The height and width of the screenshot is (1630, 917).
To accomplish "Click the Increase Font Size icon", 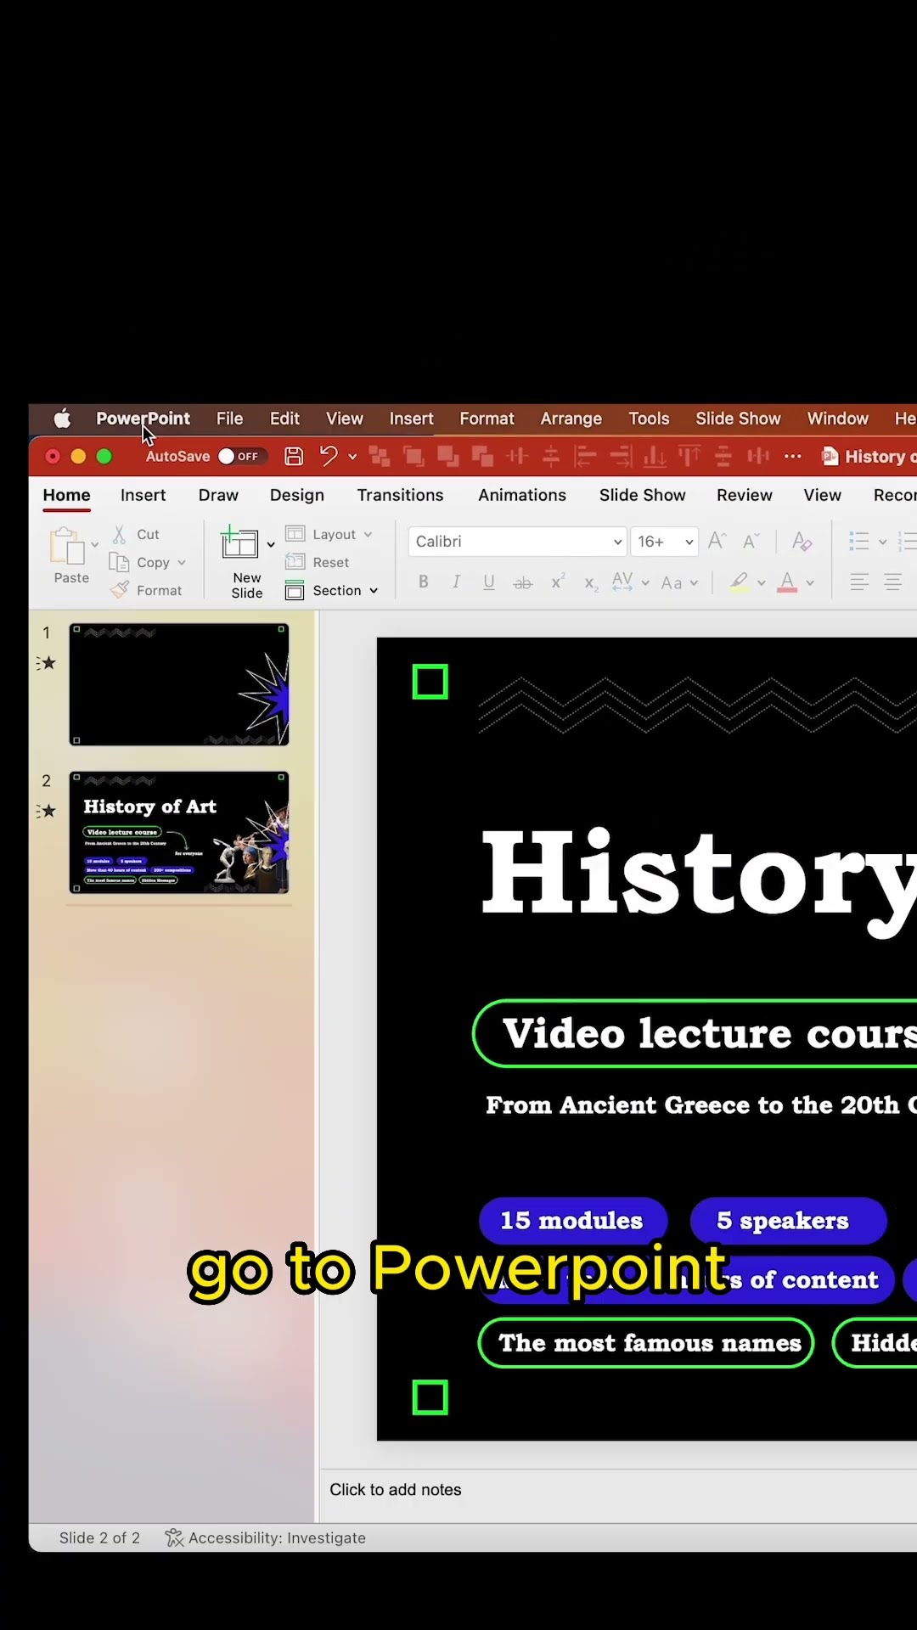I will point(717,541).
